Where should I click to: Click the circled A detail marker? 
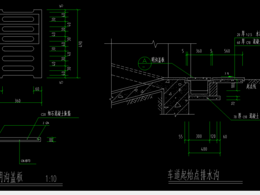coord(145,63)
